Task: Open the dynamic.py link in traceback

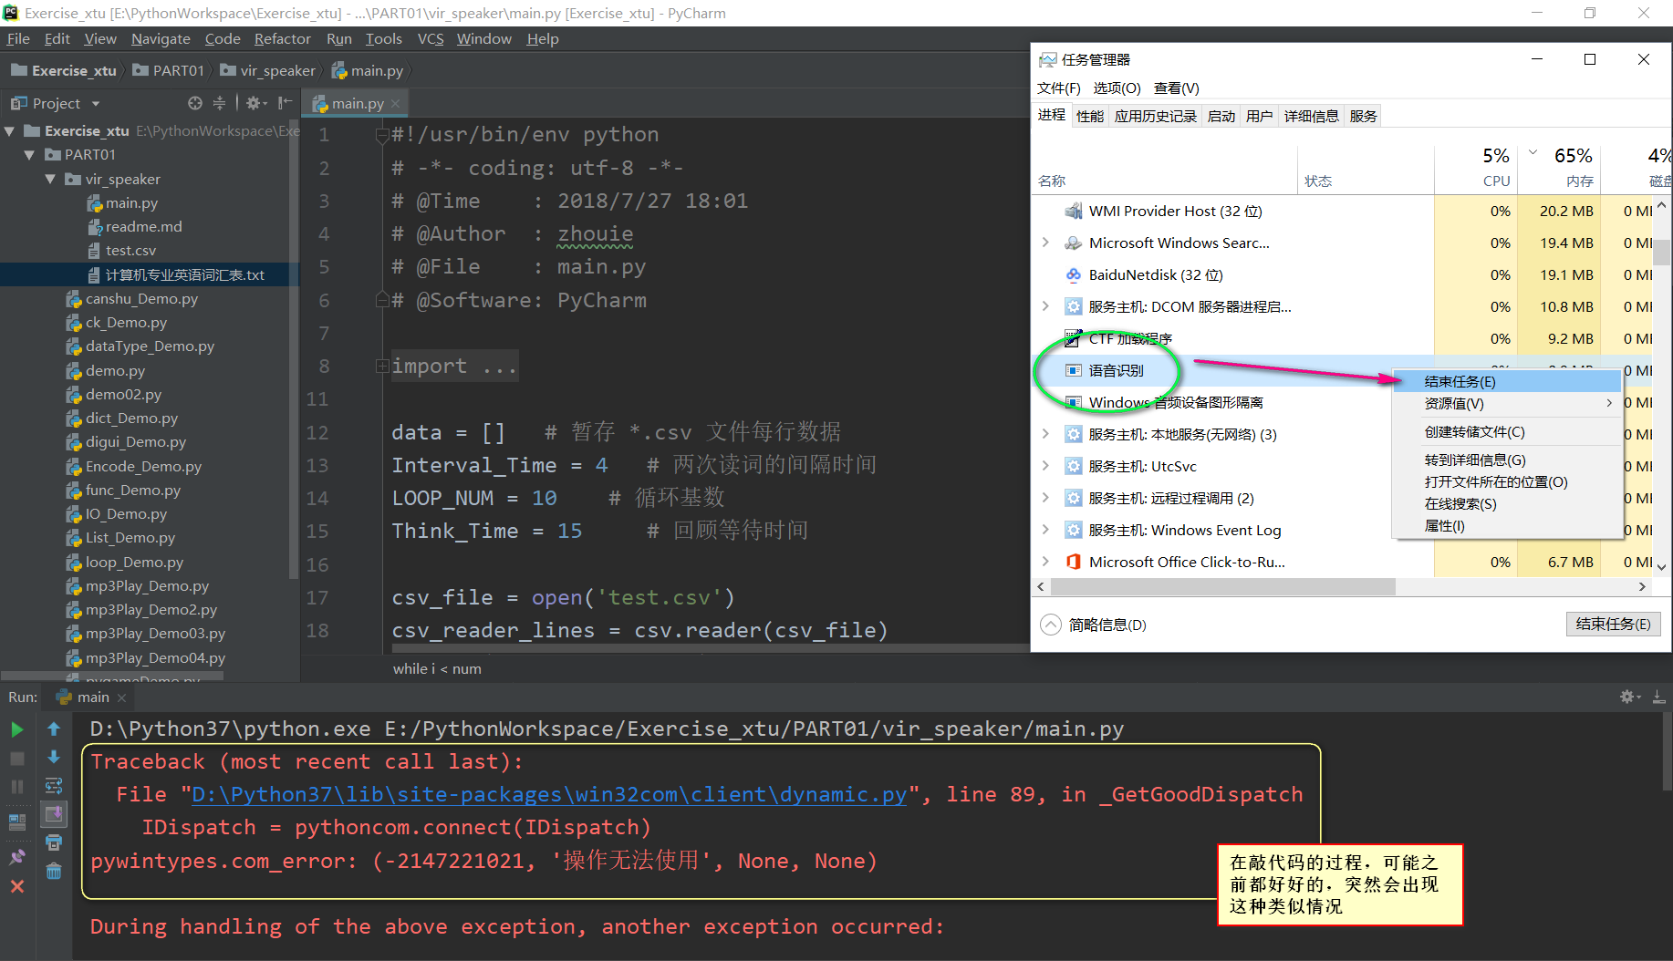Action: (549, 794)
